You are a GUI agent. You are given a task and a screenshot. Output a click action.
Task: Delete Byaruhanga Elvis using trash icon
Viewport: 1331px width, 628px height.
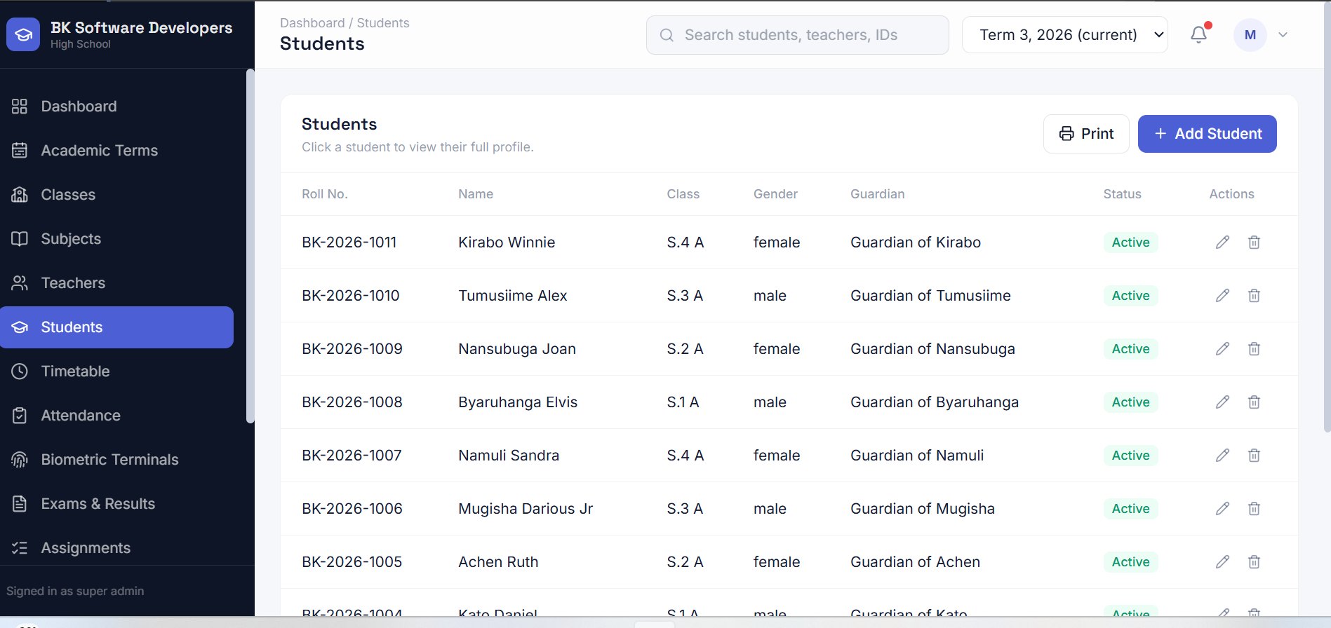pyautogui.click(x=1254, y=402)
